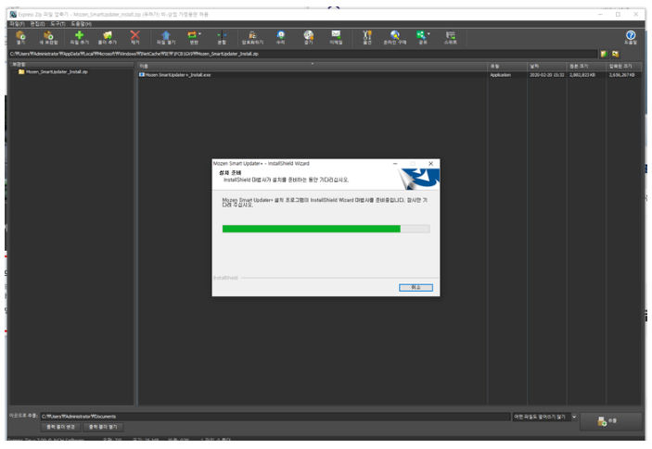This screenshot has width=652, height=449.
Task: Close the InstallShield Wizard dialog
Action: (x=430, y=164)
